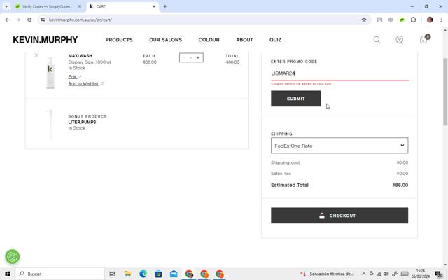Go to KEVIN.MURPHY home logo
The width and height of the screenshot is (448, 280).
[x=45, y=40]
